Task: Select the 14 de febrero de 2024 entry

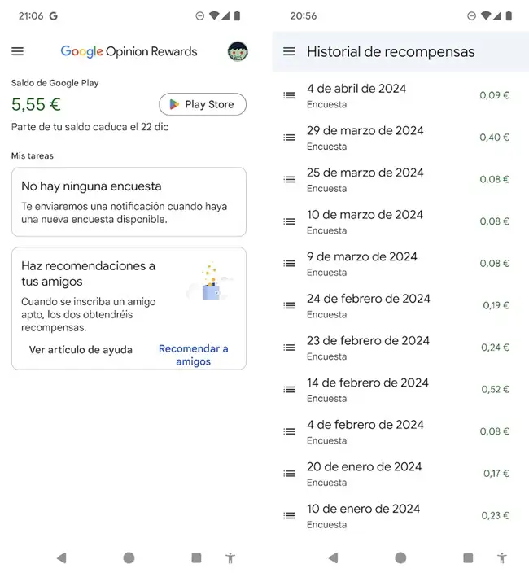Action: (x=400, y=390)
